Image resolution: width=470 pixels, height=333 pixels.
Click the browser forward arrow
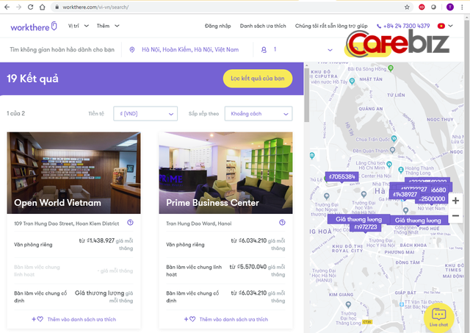point(18,7)
